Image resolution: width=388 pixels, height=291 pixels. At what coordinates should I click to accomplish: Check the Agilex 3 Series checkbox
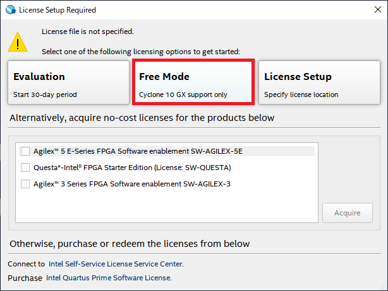click(x=25, y=184)
